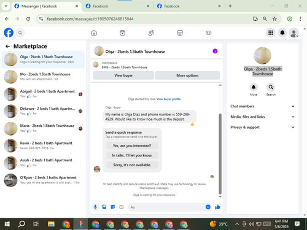The height and width of the screenshot is (230, 307).
Task: Click the chat scrollbar thumb
Action: [x=220, y=153]
